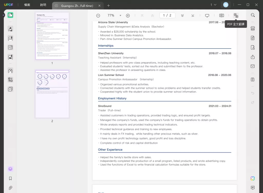Image resolution: width=263 pixels, height=193 pixels.
Task: Open the Organize Pages tool in the left sidebar
Action: (10, 48)
